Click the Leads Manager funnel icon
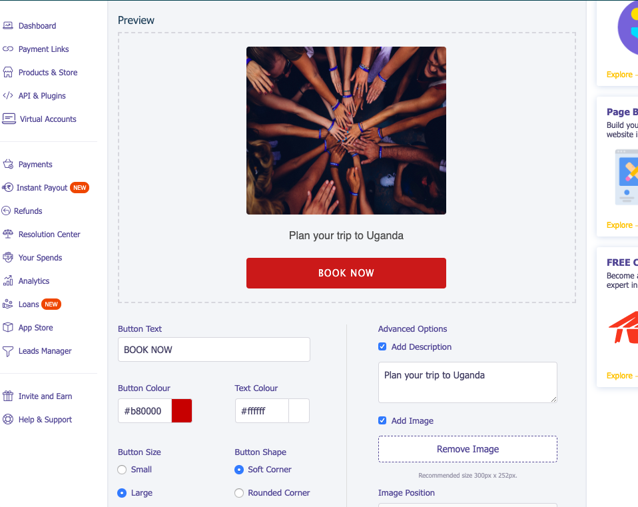This screenshot has width=638, height=507. click(8, 351)
